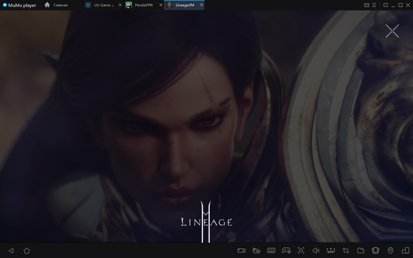The height and width of the screenshot is (258, 413).
Task: Open the screen recording camera tool
Action: (241, 251)
